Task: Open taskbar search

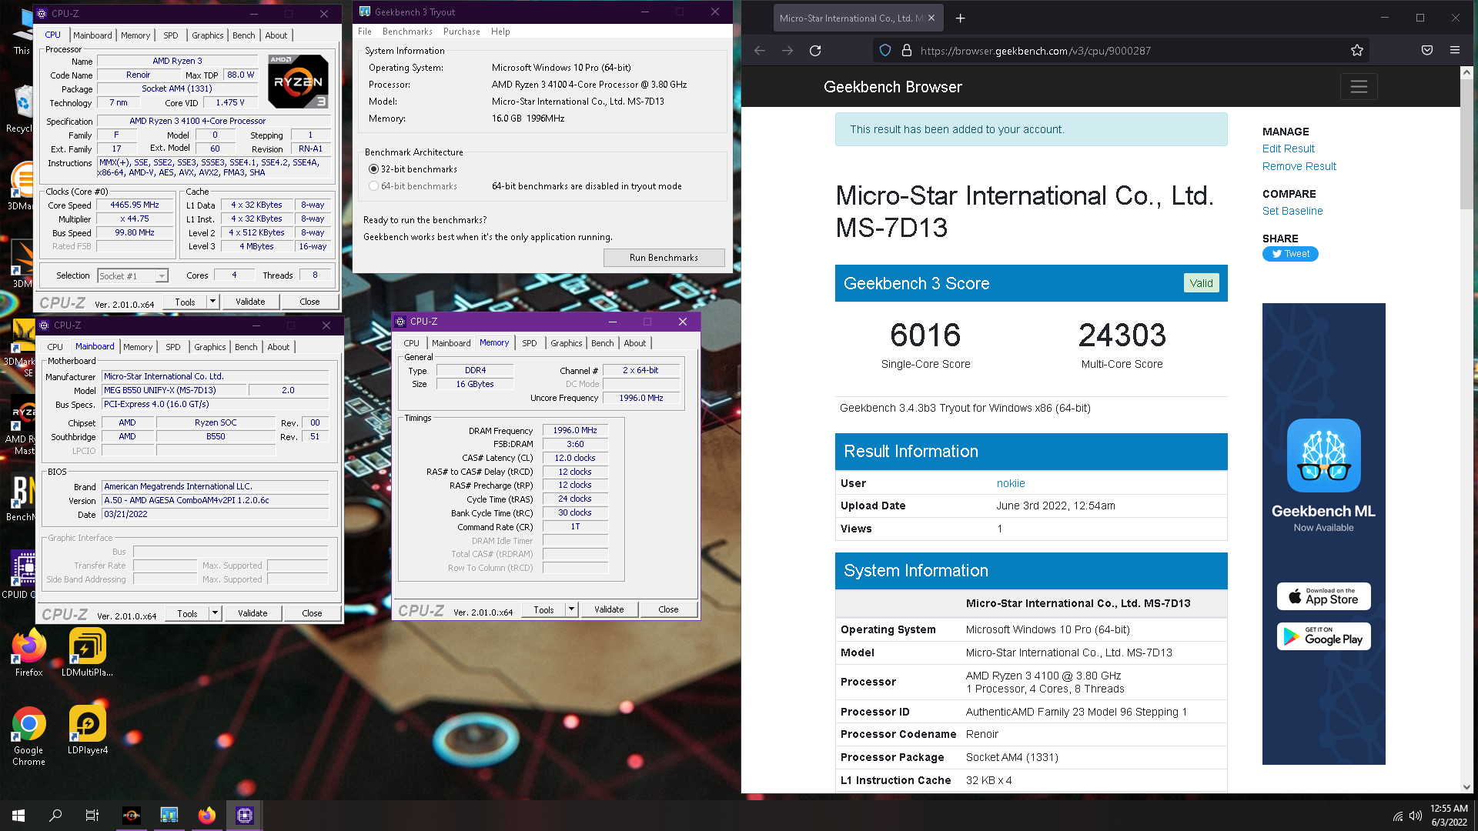Action: (x=55, y=816)
